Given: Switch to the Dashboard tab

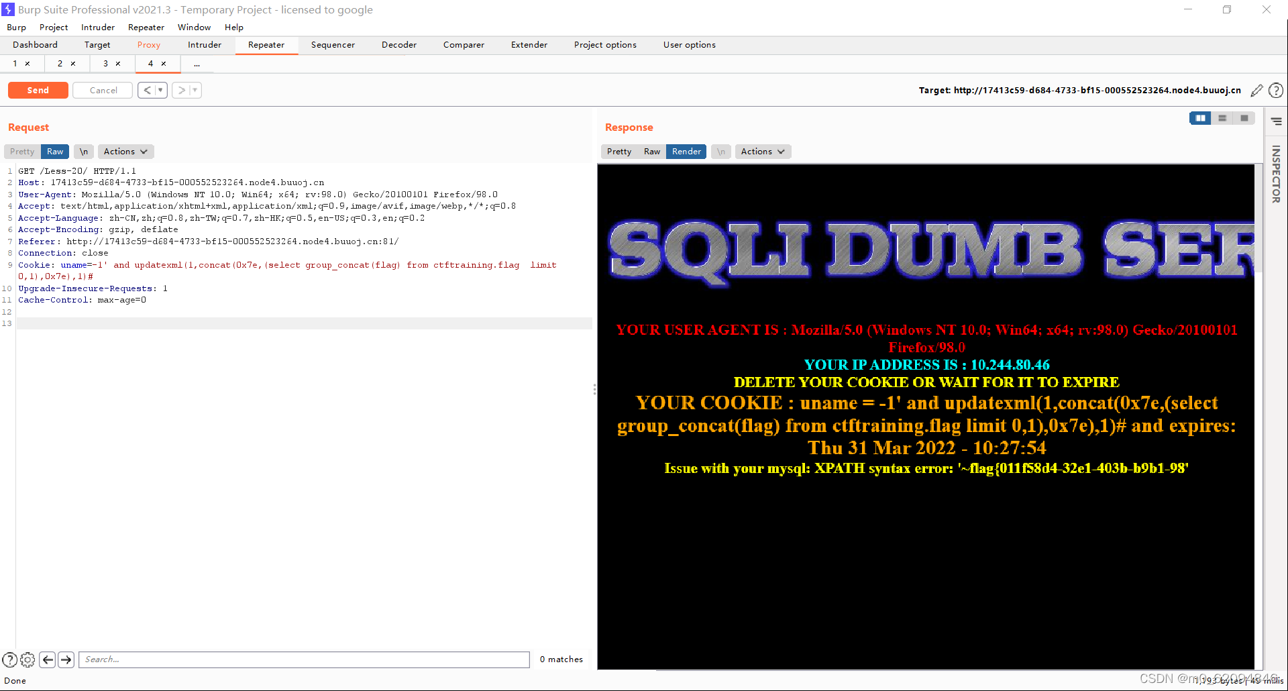Looking at the screenshot, I should pyautogui.click(x=35, y=45).
